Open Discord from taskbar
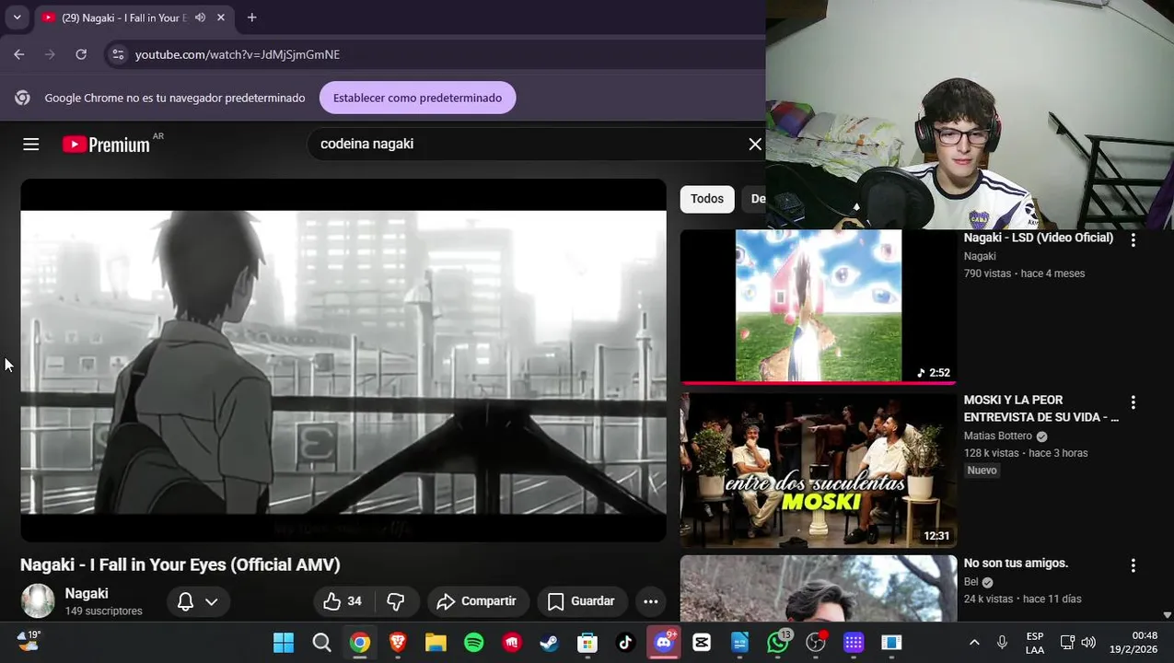1174x663 pixels. coord(663,643)
